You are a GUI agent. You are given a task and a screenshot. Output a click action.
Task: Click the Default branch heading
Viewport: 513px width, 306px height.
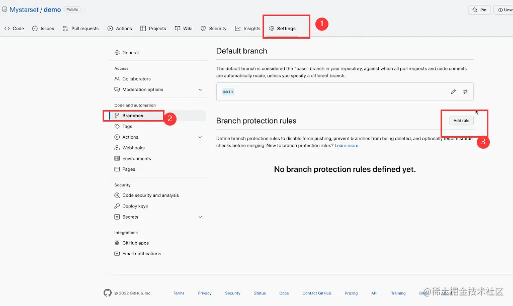pos(241,51)
